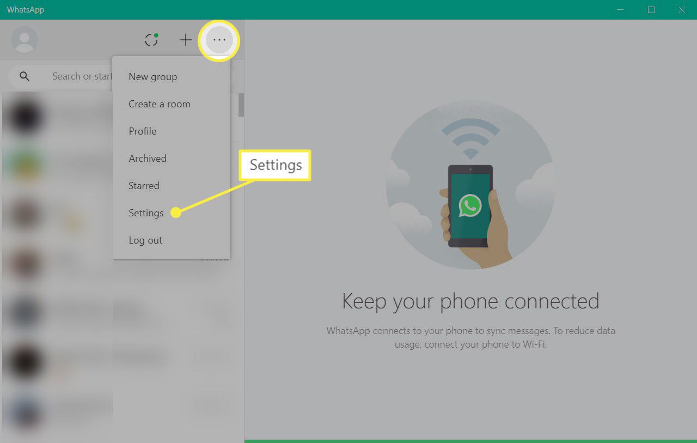Click the search magnifier icon
This screenshot has height=443, width=697.
pyautogui.click(x=25, y=76)
